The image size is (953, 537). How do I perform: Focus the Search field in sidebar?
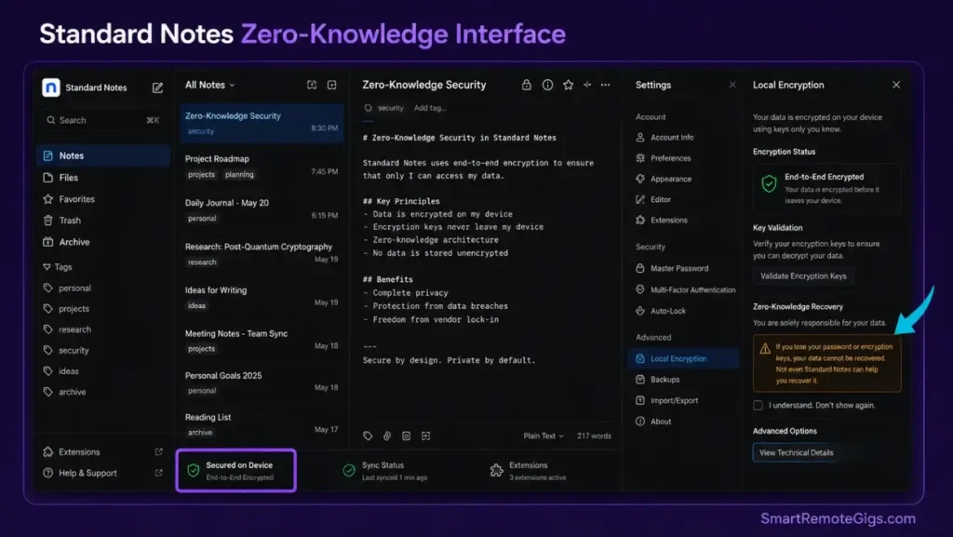click(x=102, y=120)
